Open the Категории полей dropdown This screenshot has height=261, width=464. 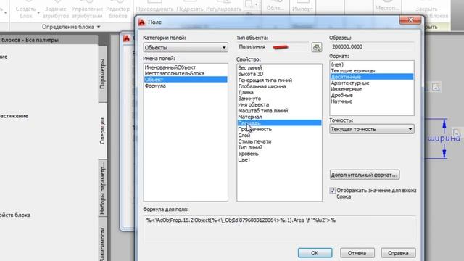[186, 48]
